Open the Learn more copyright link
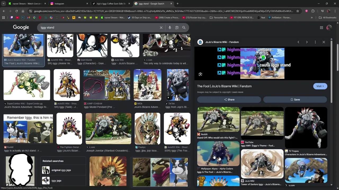The width and height of the screenshot is (339, 190). pos(237,92)
